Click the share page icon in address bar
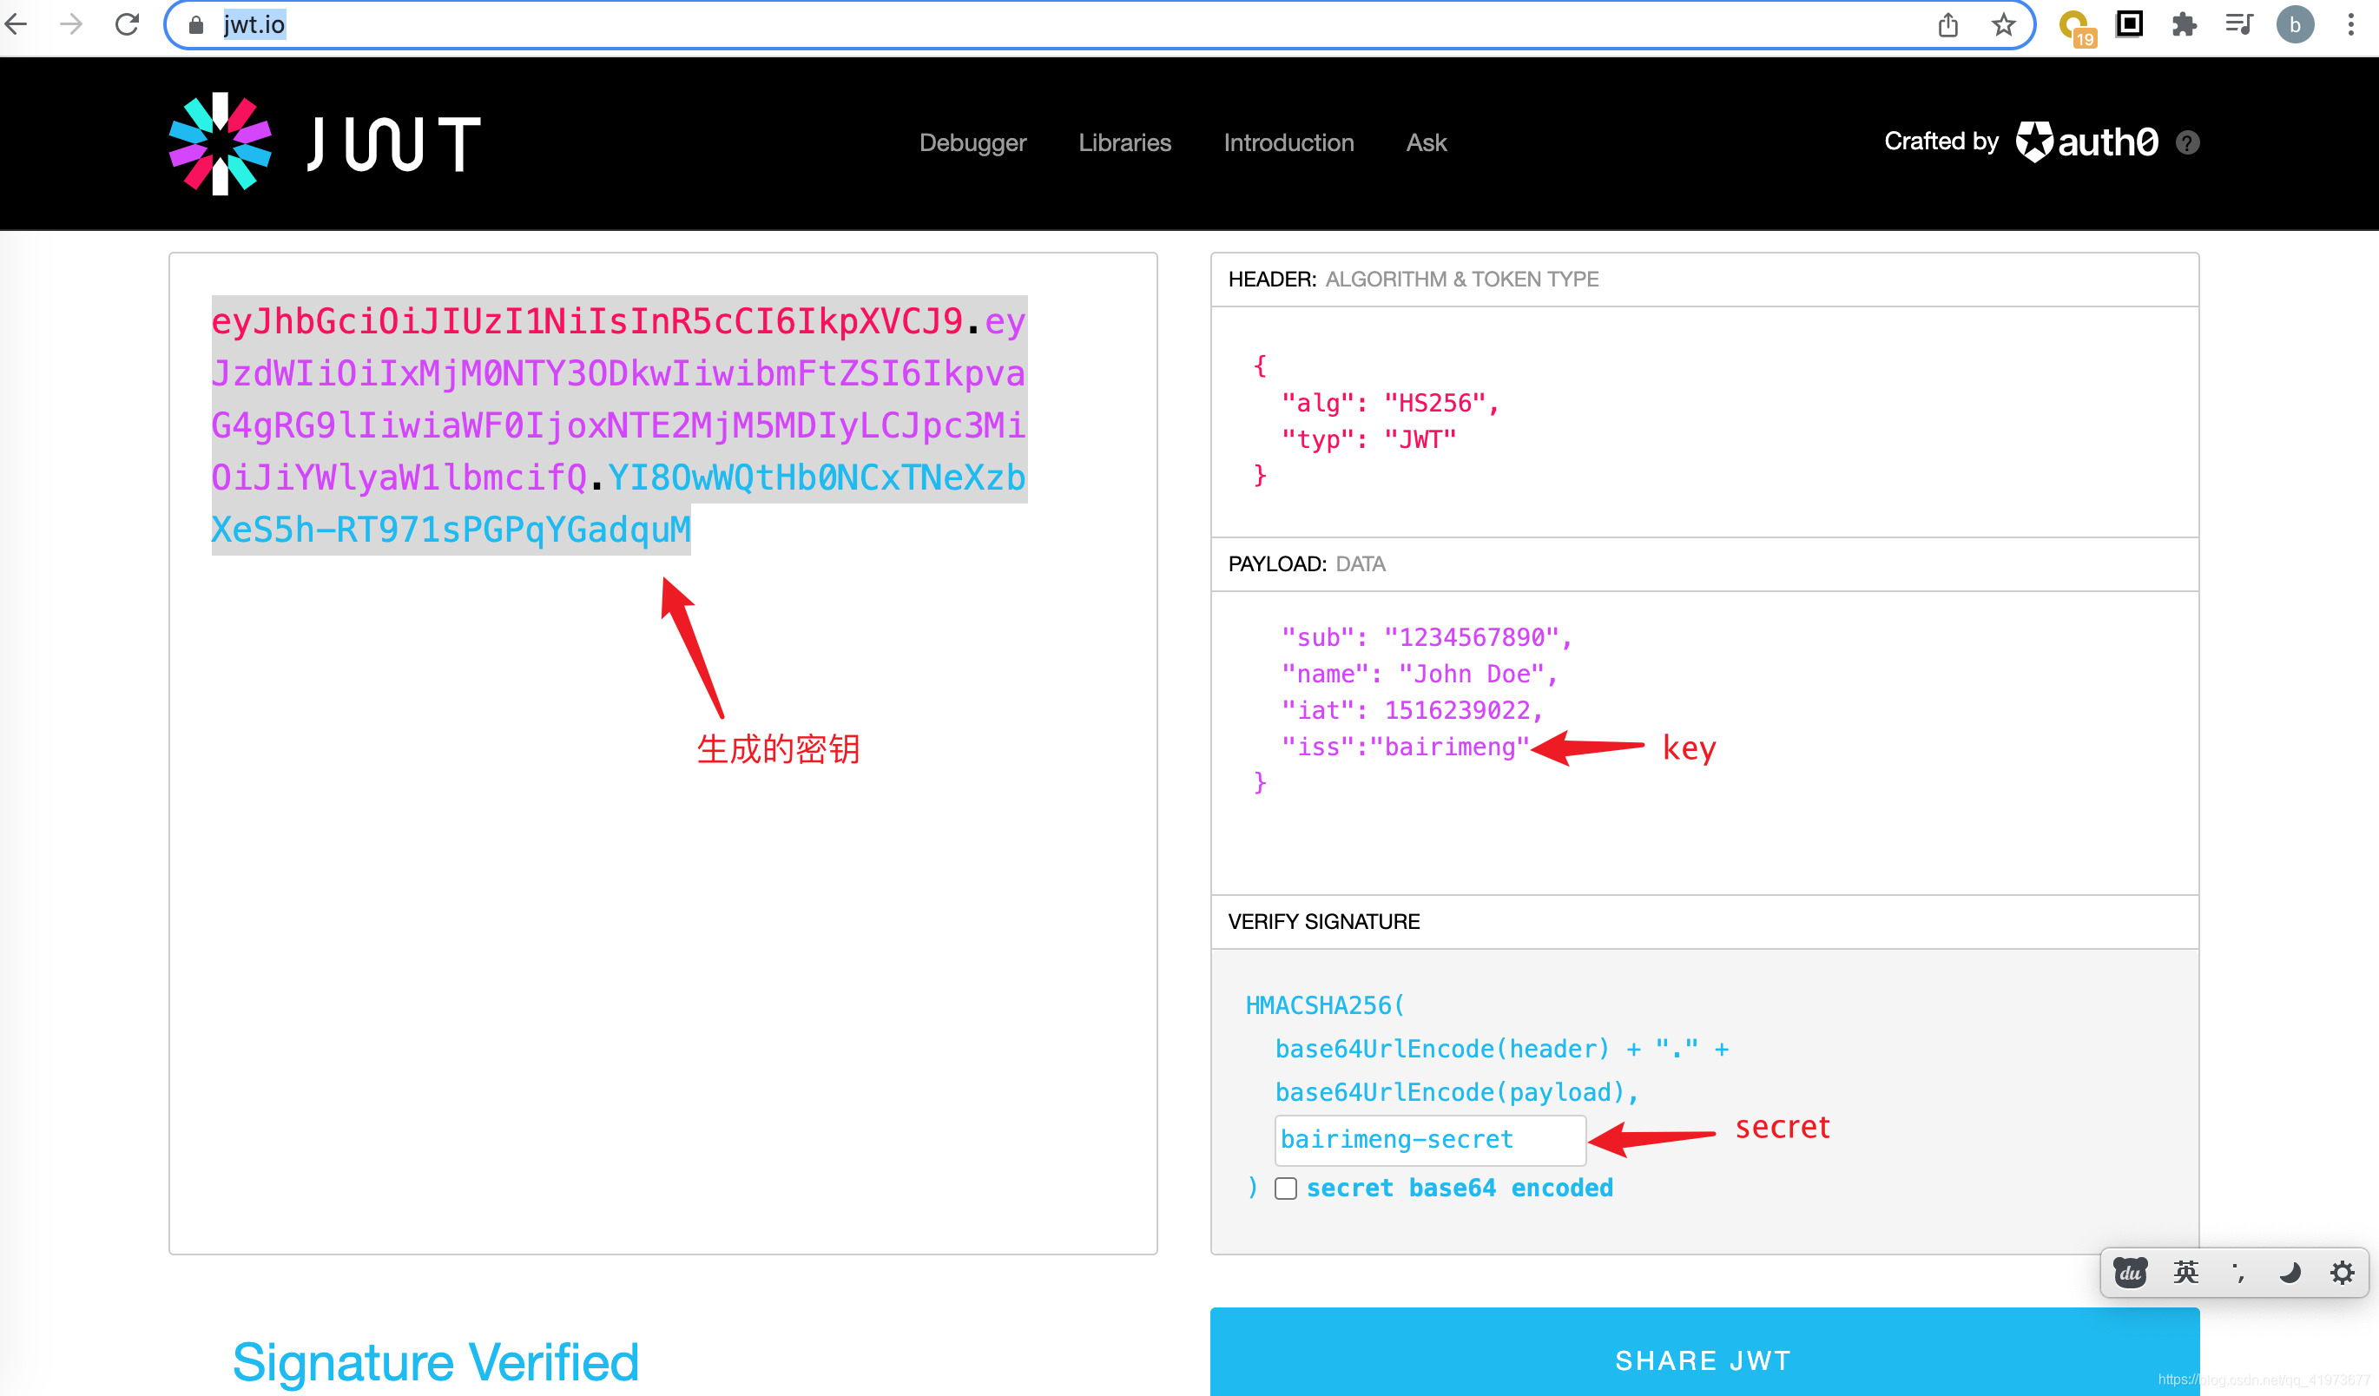The height and width of the screenshot is (1396, 2379). coord(1947,24)
